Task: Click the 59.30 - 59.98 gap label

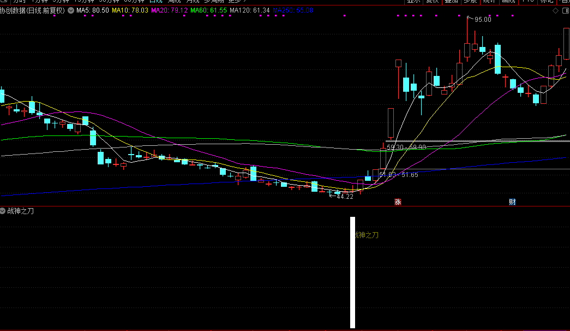Action: pos(406,147)
